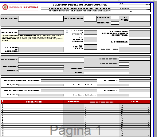The image size is (157, 137).
Task: Click the description cell of row 2
Action: pos(34,107)
